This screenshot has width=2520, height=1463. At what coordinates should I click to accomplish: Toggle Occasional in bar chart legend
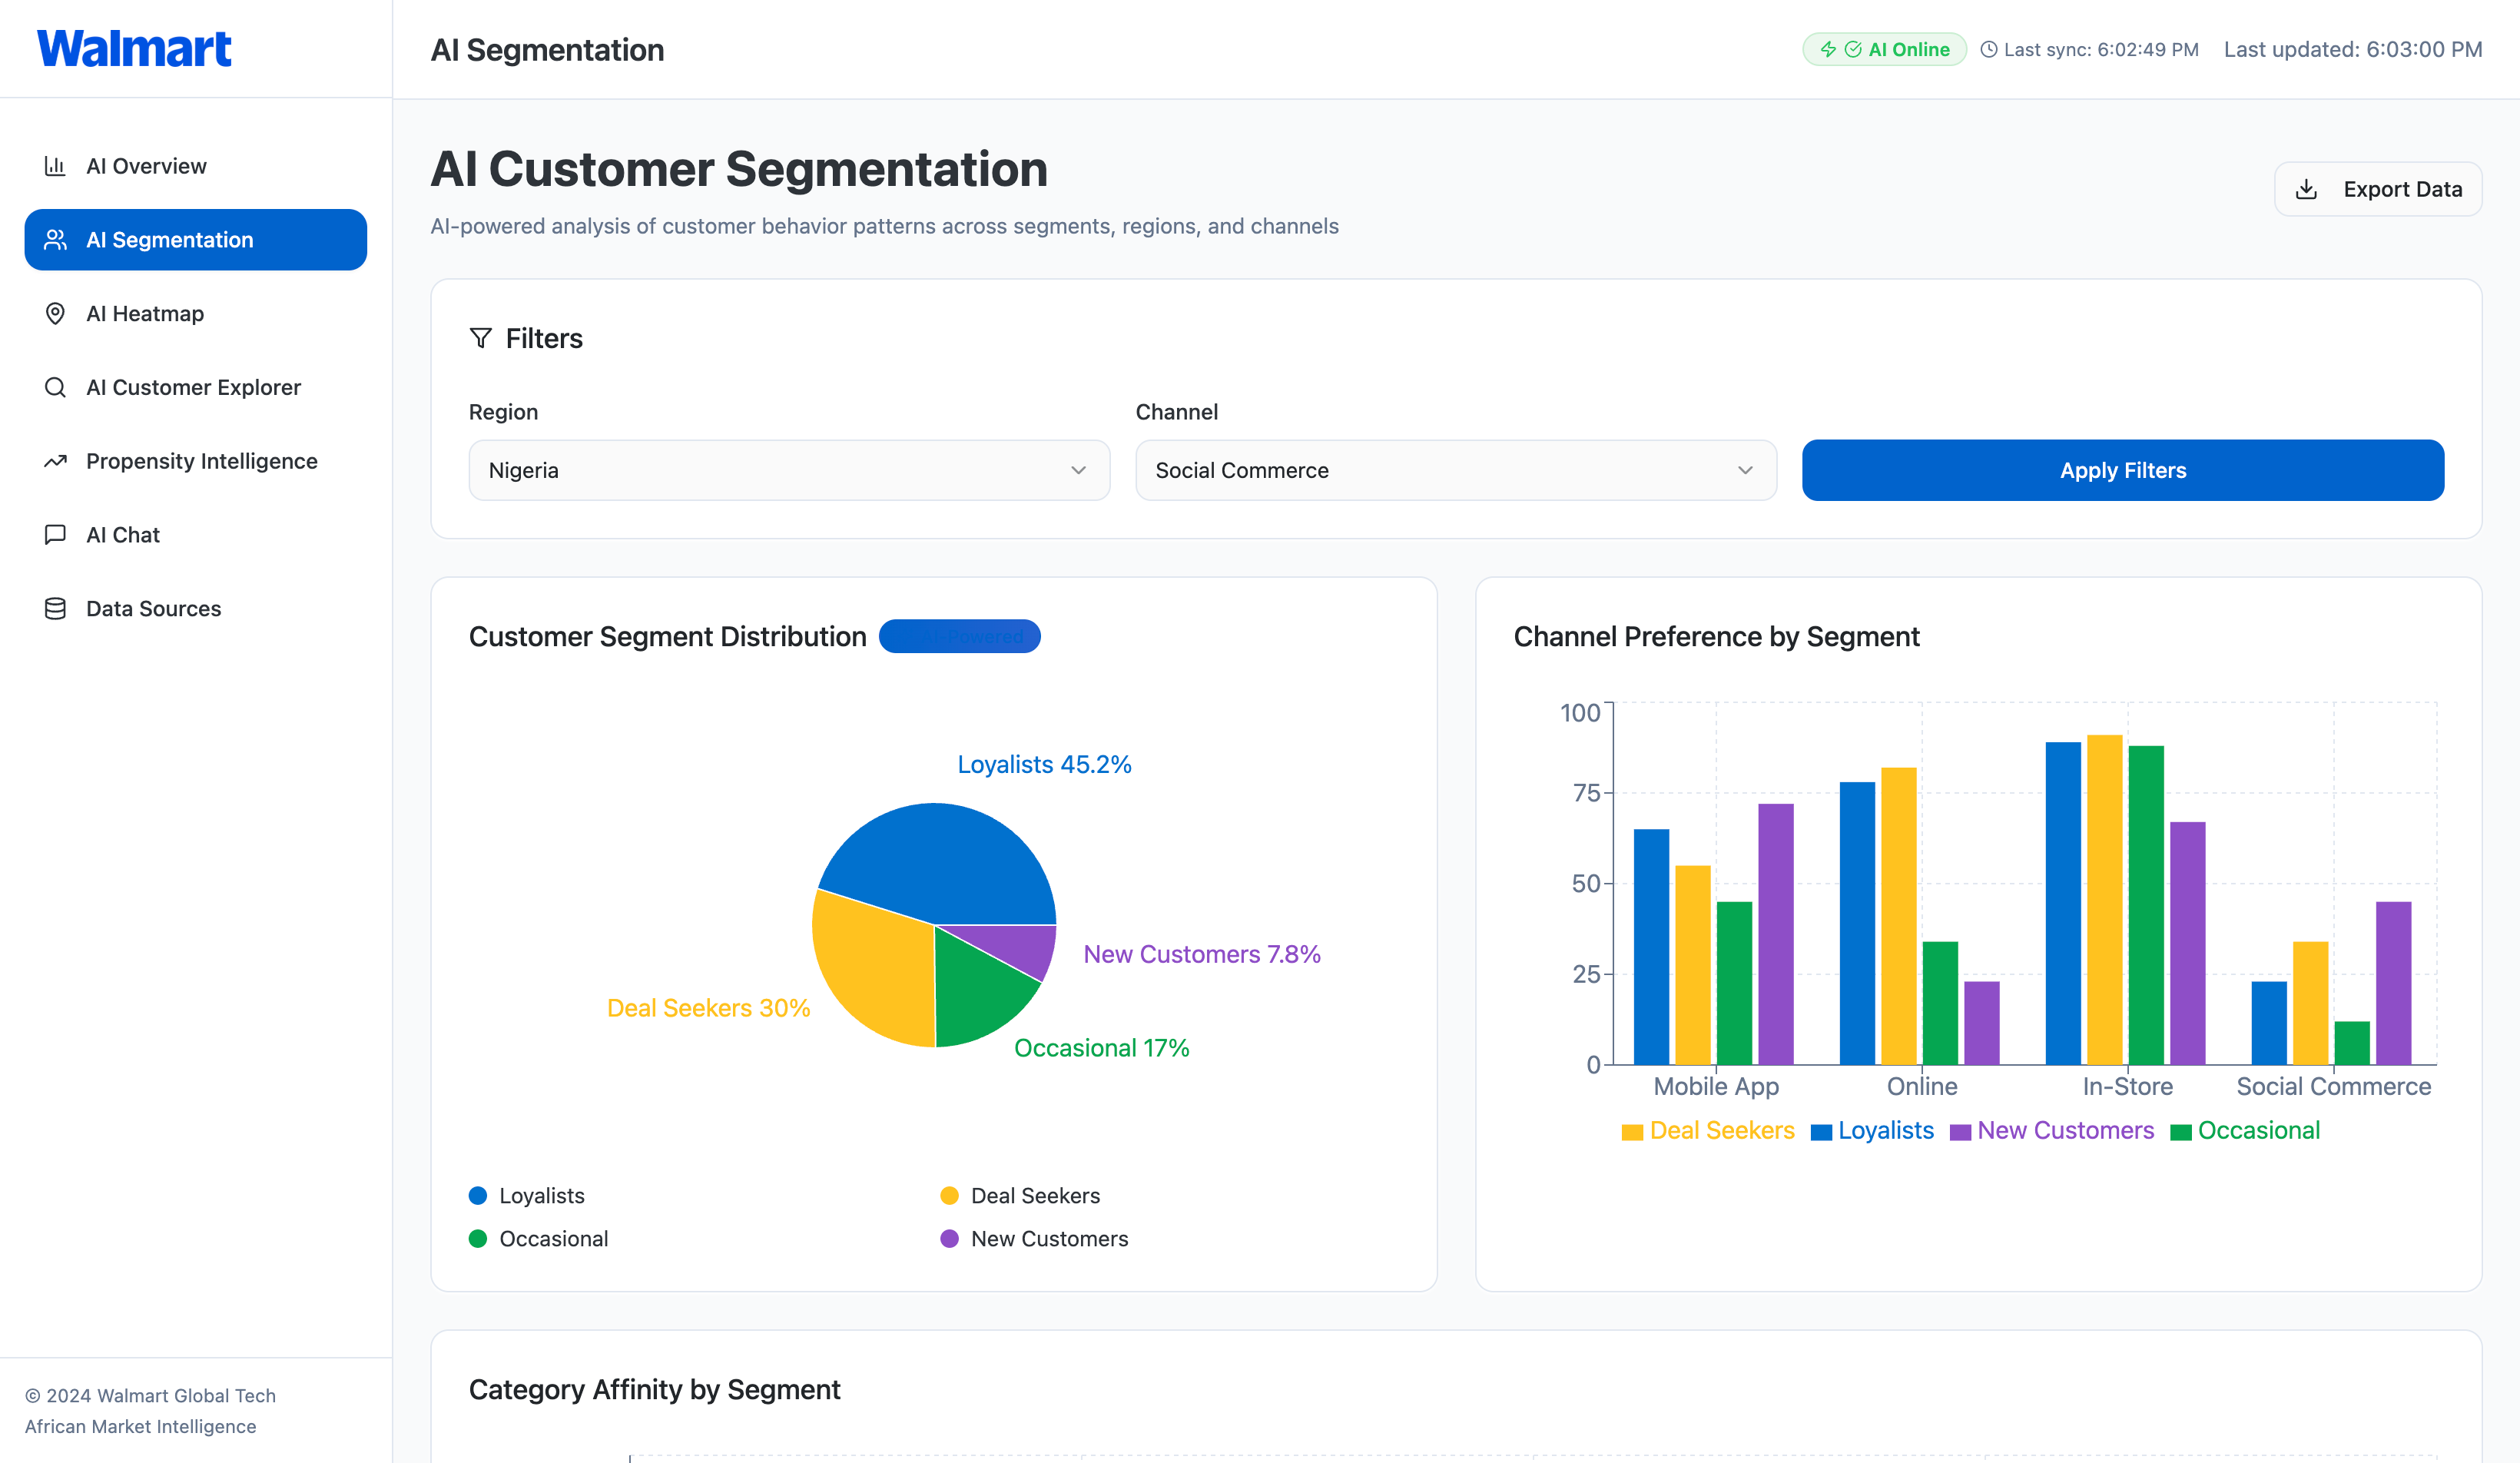[2245, 1131]
